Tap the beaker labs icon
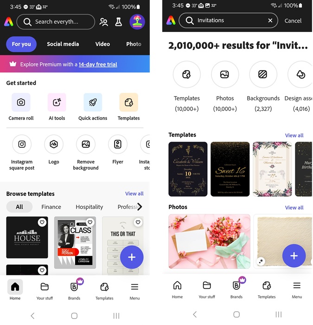This screenshot has width=313, height=325. tap(118, 22)
